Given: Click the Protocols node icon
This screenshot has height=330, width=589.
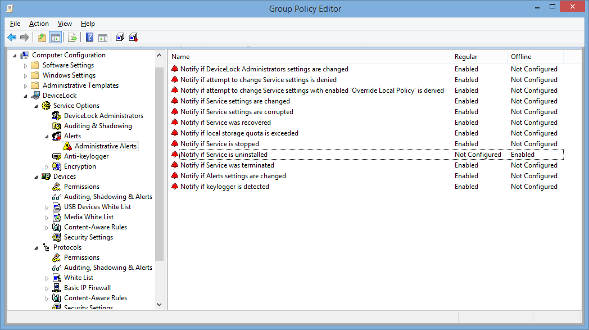Looking at the screenshot, I should (x=46, y=247).
